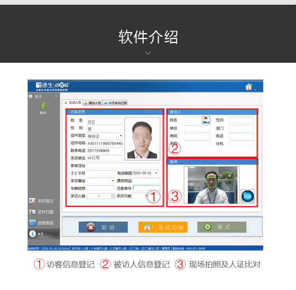Expand the 证件类型 dropdown

coord(120,136)
